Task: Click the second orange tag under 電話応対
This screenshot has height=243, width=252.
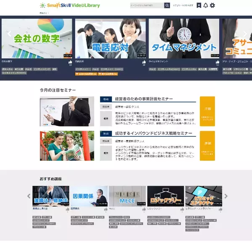Action: tap(108, 74)
